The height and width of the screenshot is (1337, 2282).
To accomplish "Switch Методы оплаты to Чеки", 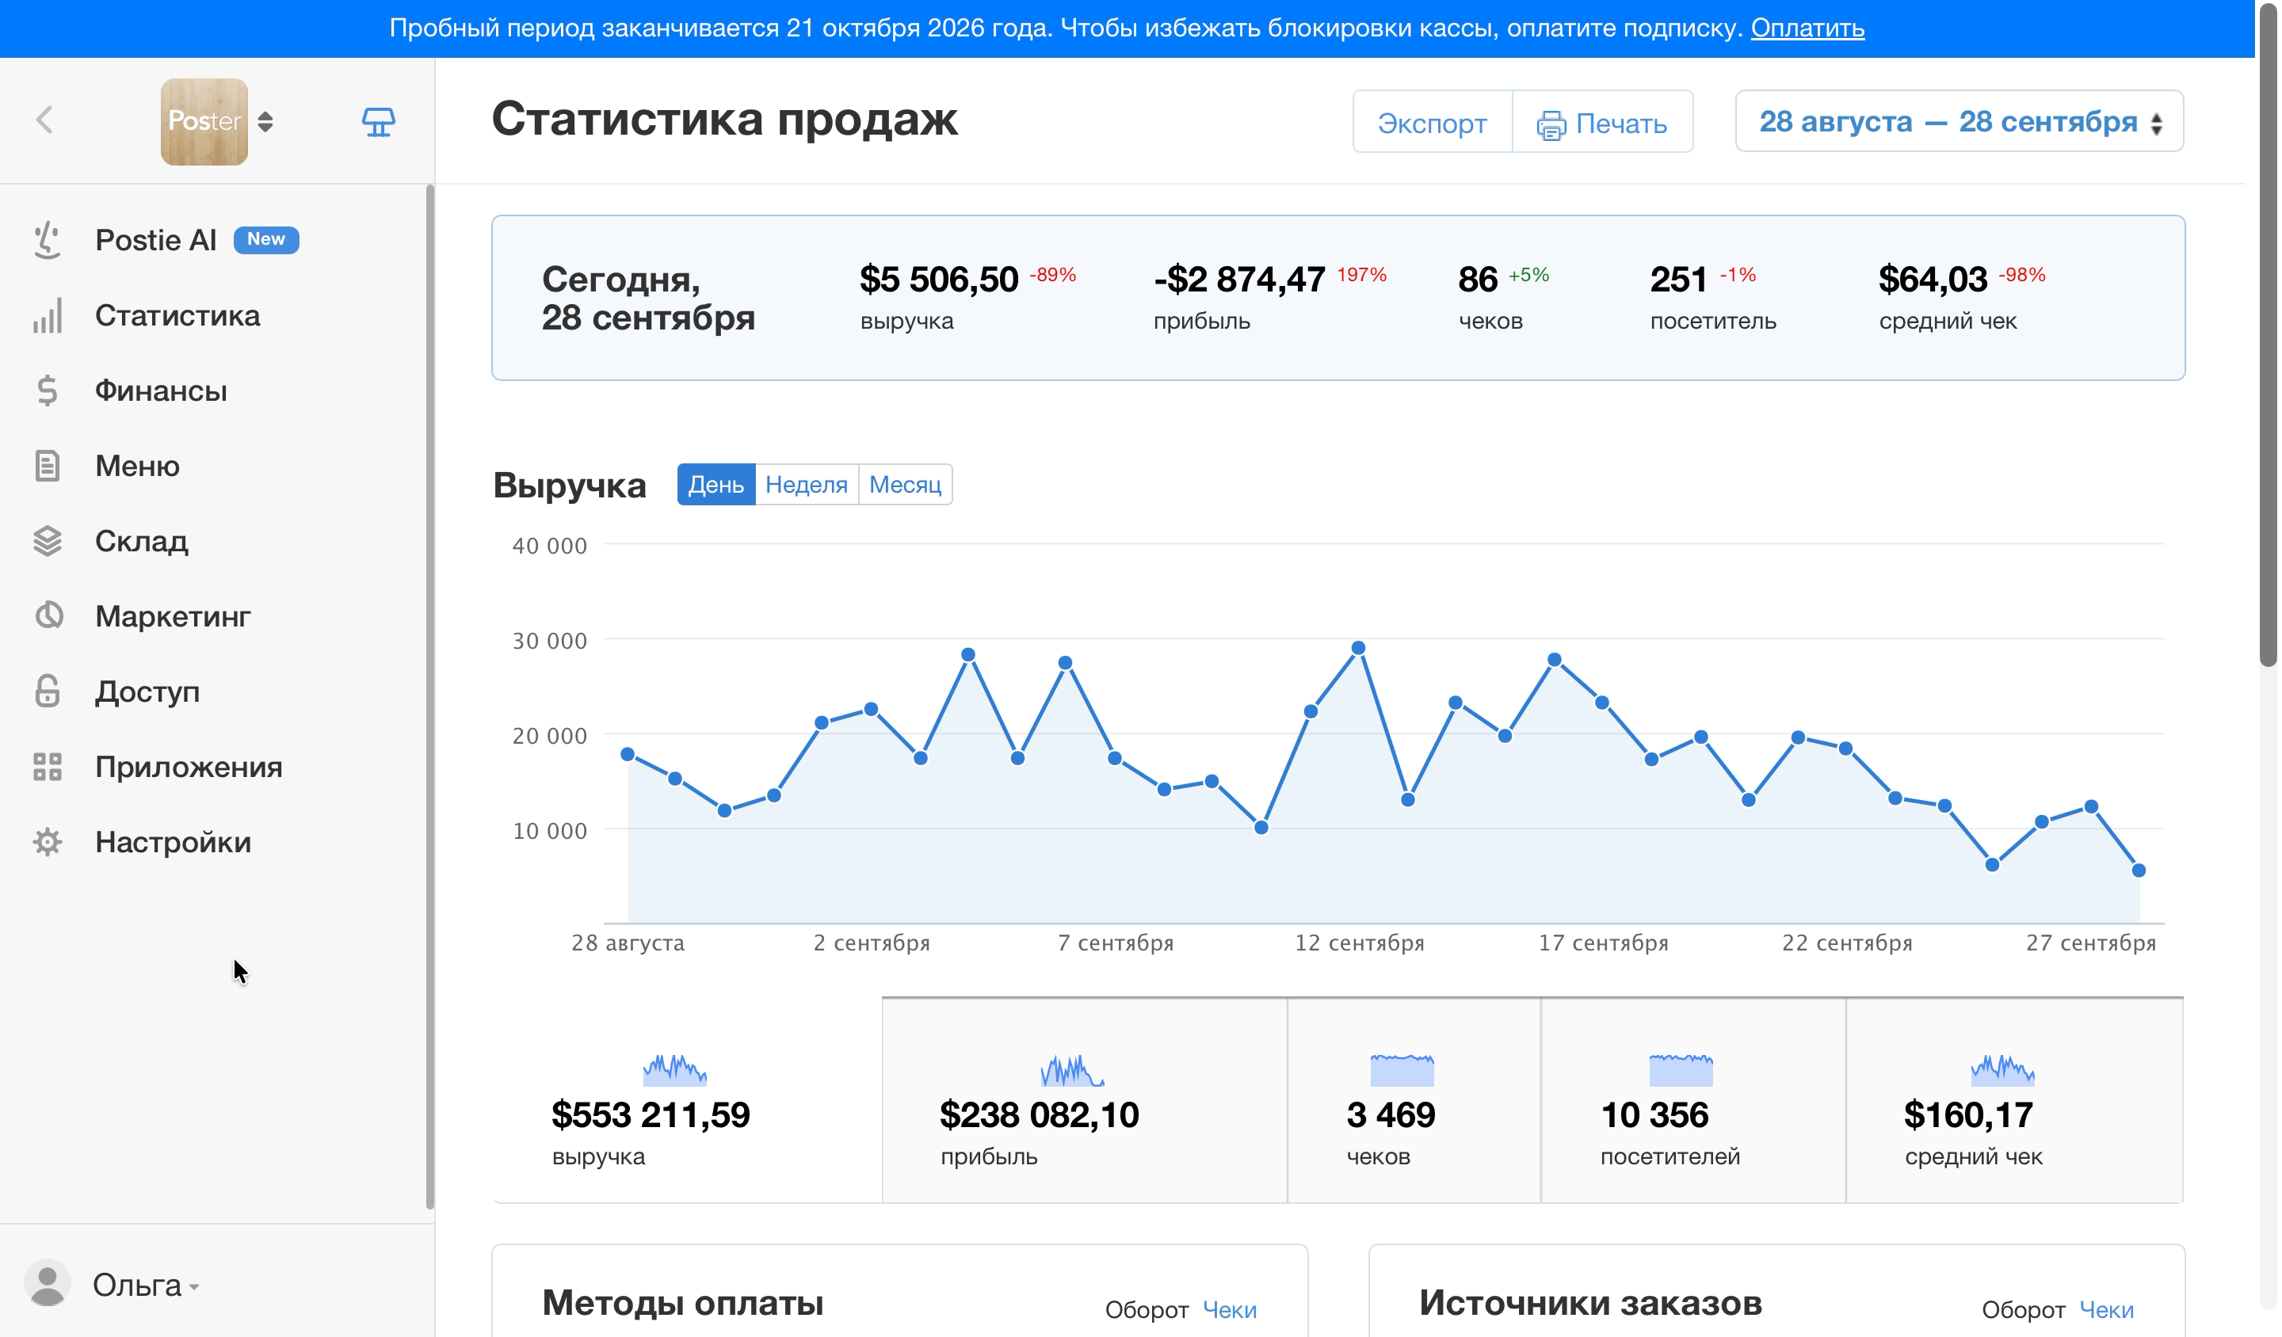I will coord(1229,1309).
